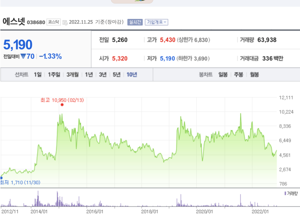The image size is (300, 217).
Task: Click the -1.33% change percentage
Action: [x=50, y=56]
